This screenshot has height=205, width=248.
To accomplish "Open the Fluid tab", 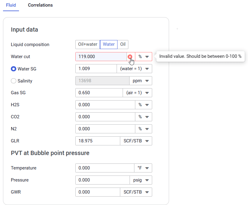I will click(x=11, y=5).
